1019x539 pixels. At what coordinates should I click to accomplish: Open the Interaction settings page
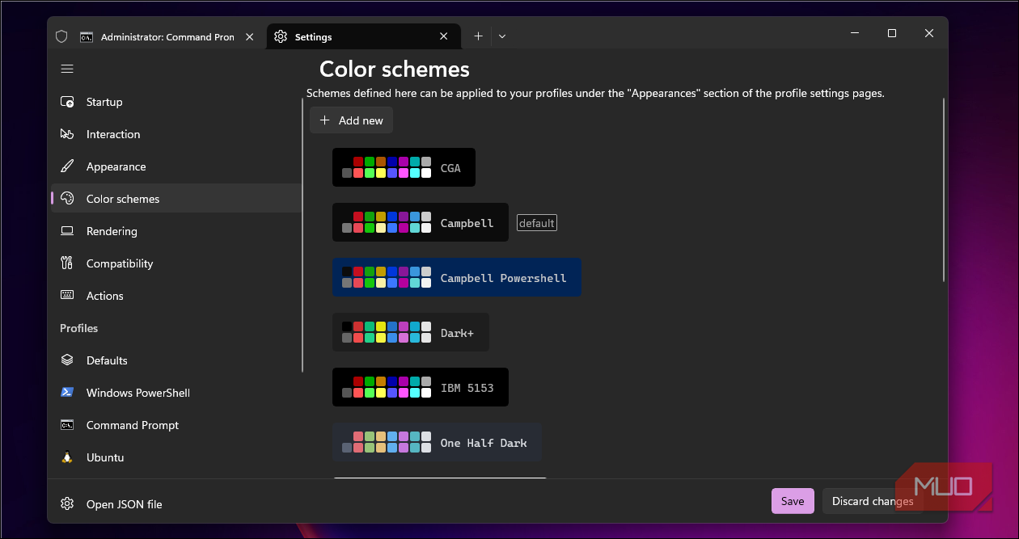tap(113, 134)
